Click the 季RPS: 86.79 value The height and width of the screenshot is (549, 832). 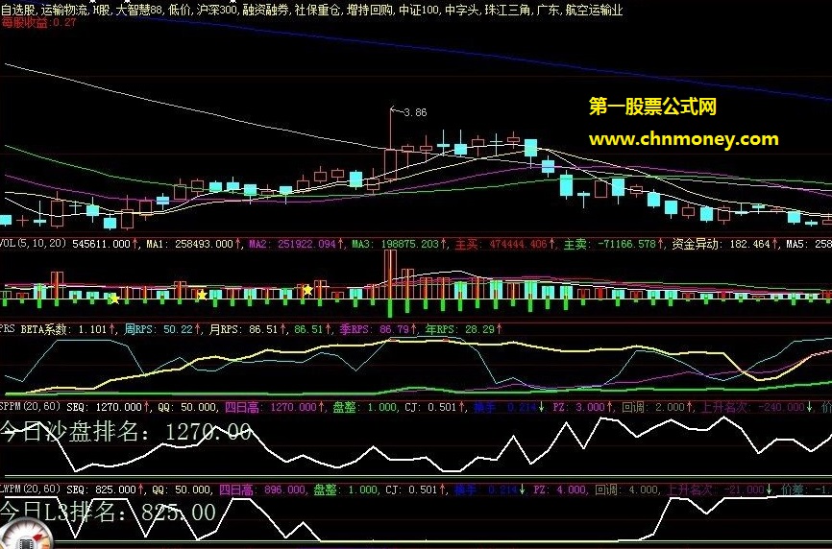pos(374,329)
